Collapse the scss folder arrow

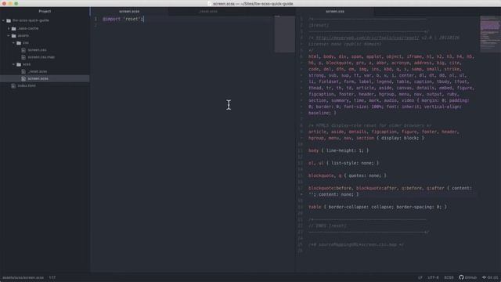(14, 64)
